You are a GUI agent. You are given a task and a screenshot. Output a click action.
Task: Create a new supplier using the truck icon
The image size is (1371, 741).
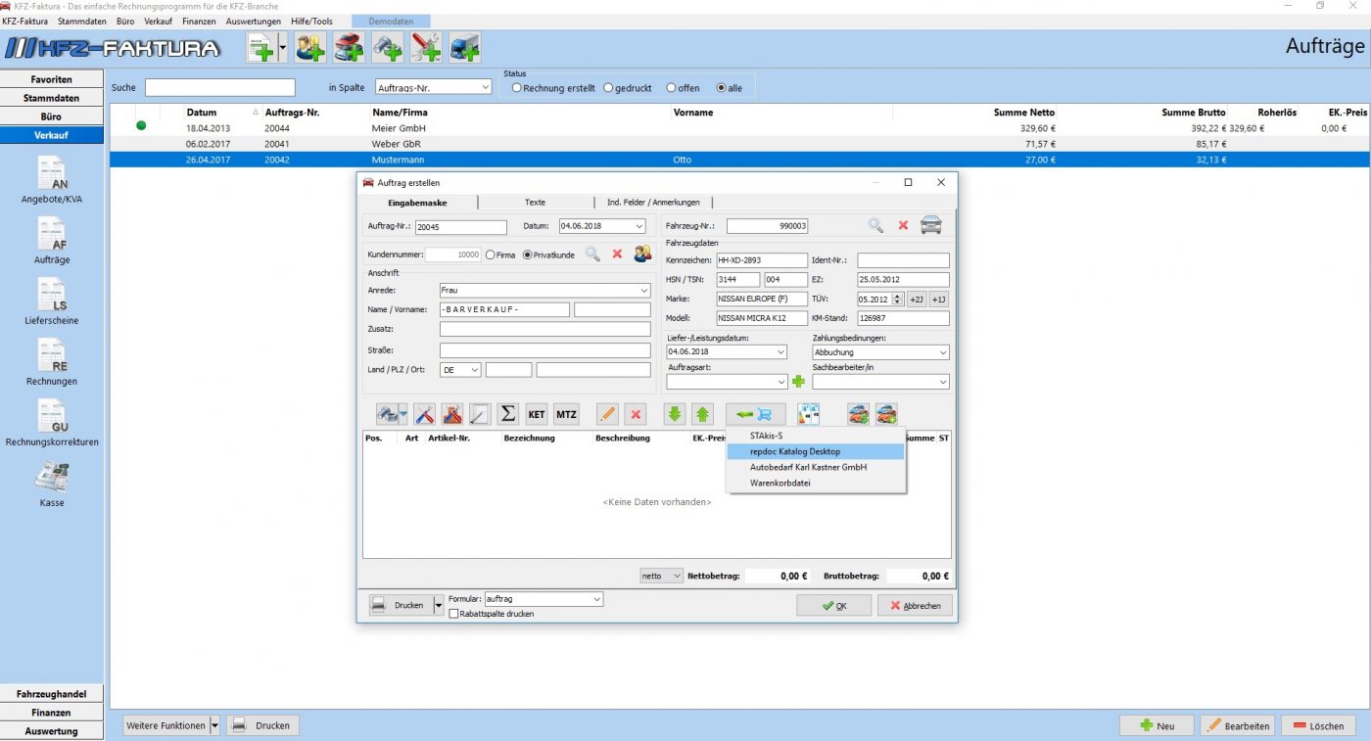pyautogui.click(x=465, y=46)
